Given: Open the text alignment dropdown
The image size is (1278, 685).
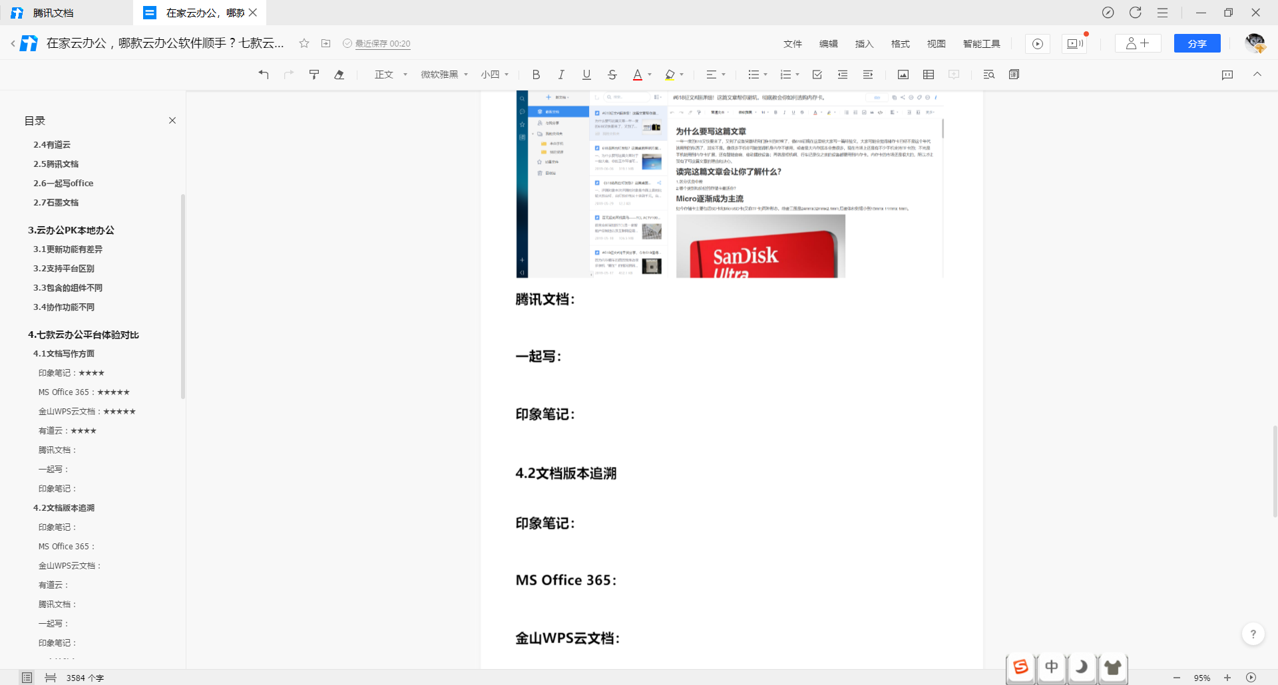Looking at the screenshot, I should [716, 74].
